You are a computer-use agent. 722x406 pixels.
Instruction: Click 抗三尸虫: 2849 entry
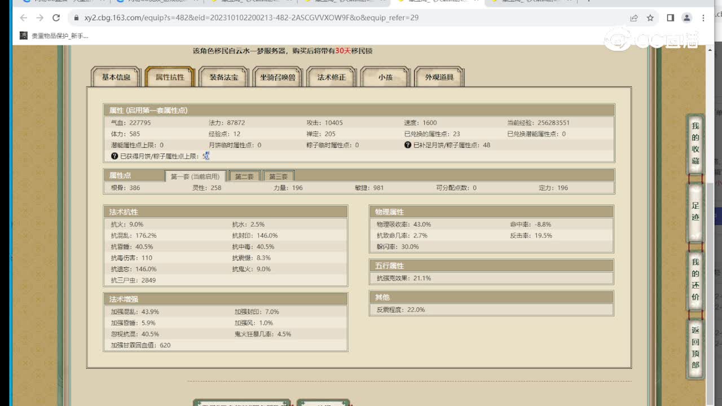[x=133, y=280]
